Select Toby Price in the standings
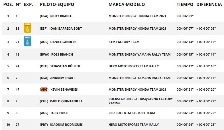Screen dimensions: 224x130 (59, 113)
